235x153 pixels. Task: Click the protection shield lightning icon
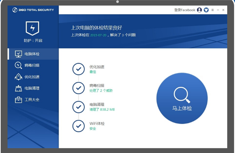(x=33, y=28)
